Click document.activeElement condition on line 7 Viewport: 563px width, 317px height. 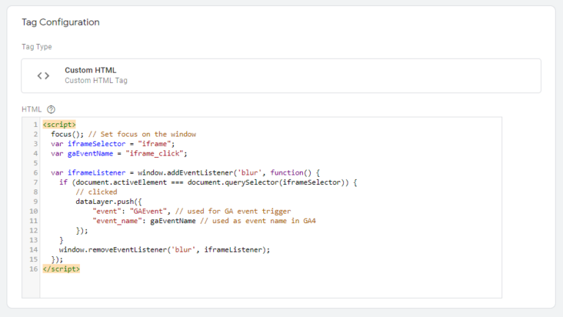[x=122, y=182]
